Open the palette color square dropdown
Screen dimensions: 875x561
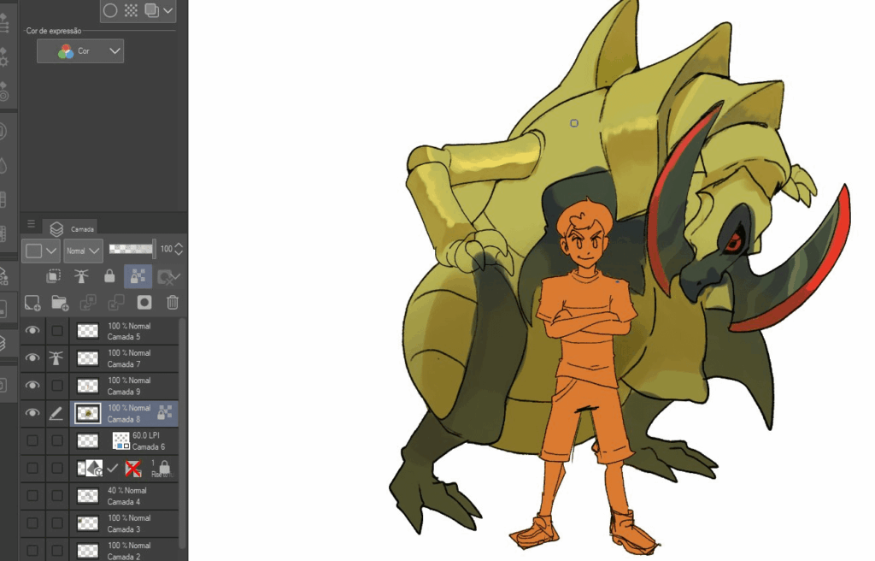point(40,251)
